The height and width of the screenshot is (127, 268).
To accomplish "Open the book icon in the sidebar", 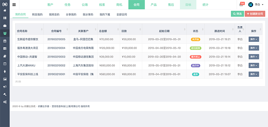I will (5, 56).
